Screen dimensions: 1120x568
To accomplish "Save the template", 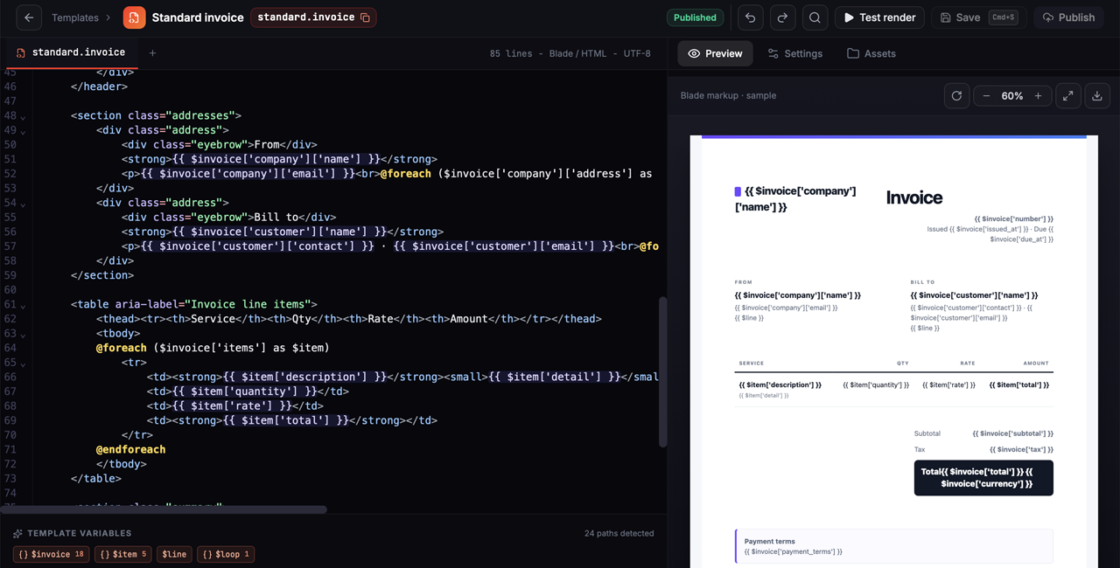I will pyautogui.click(x=977, y=17).
